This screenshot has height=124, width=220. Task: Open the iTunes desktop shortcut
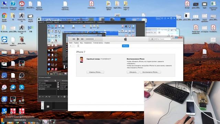[x=4, y=88]
